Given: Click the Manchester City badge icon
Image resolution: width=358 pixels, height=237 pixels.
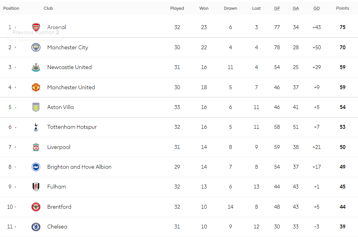Looking at the screenshot, I should (36, 47).
